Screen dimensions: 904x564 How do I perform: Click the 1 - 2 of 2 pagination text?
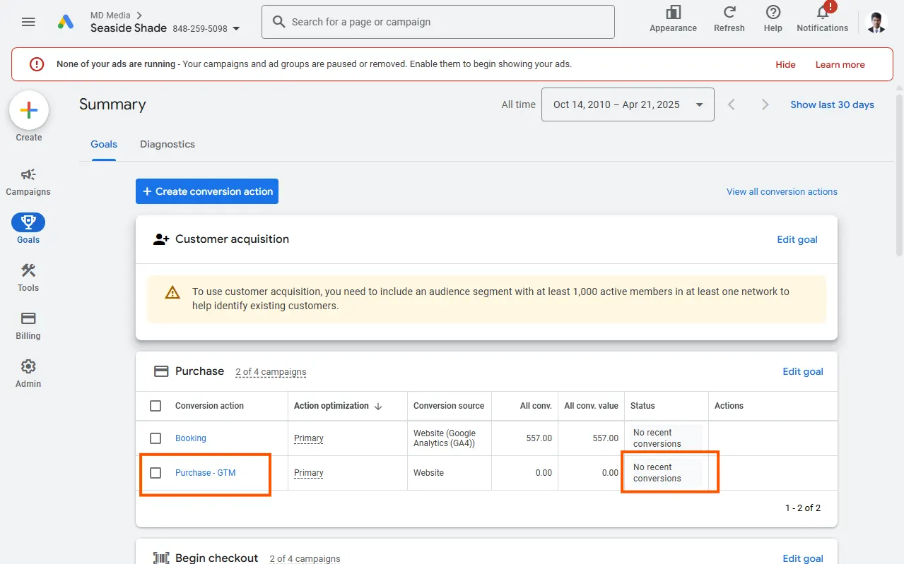pos(803,508)
